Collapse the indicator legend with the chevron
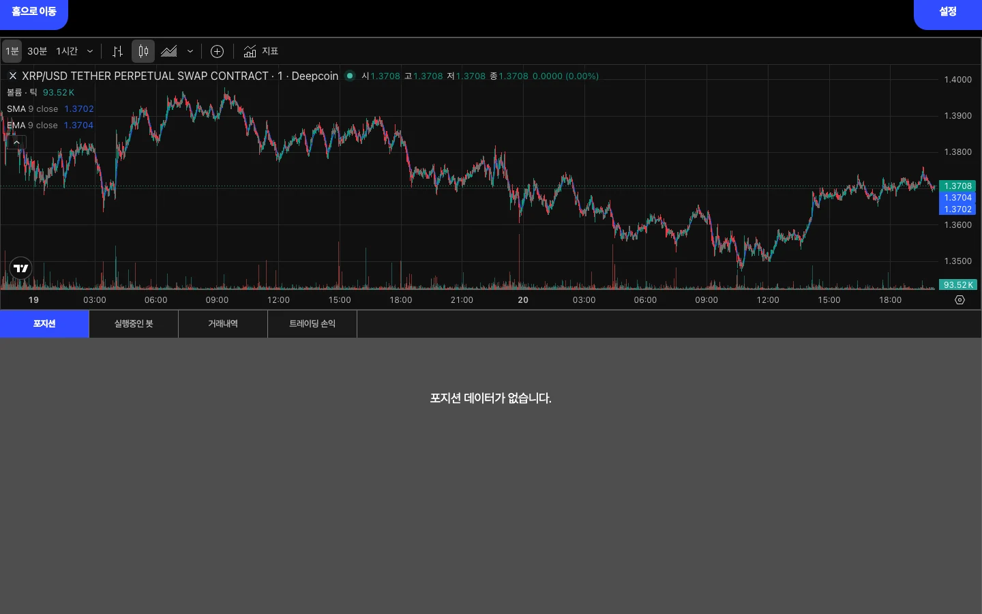Screen dimensions: 982x614 click(16, 143)
